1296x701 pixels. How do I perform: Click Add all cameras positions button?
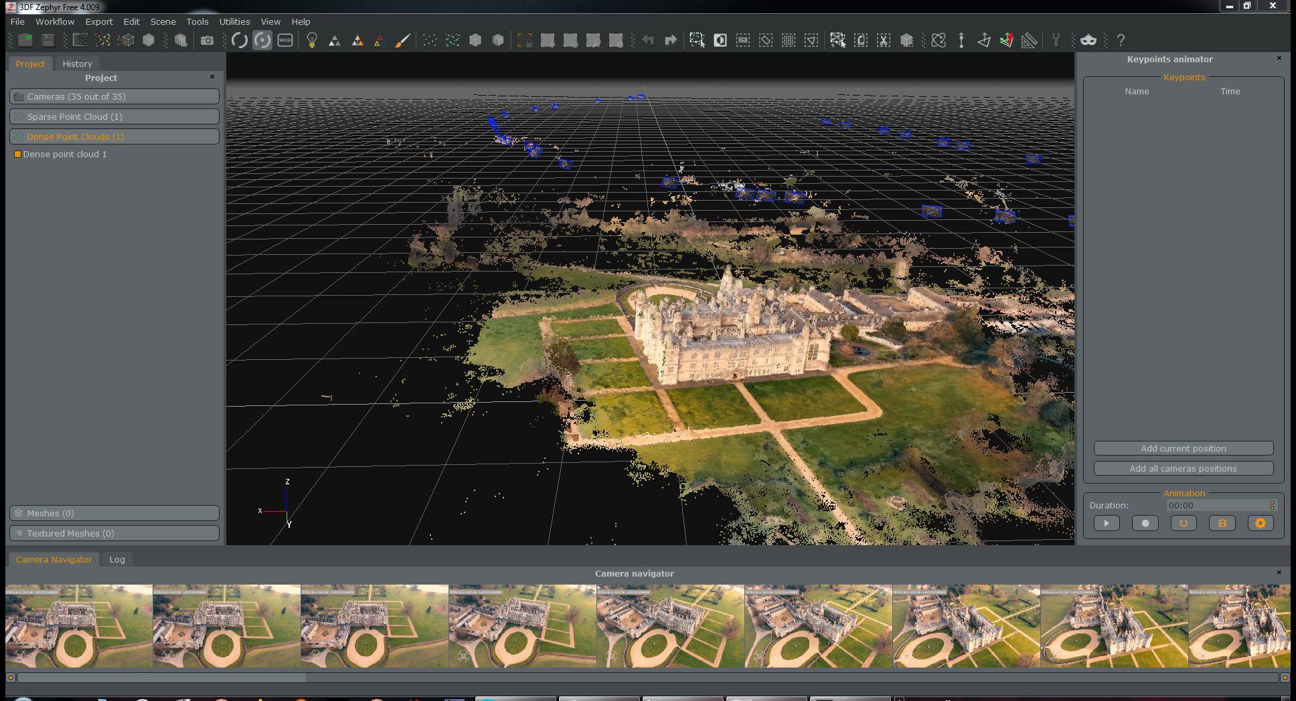[x=1183, y=469]
